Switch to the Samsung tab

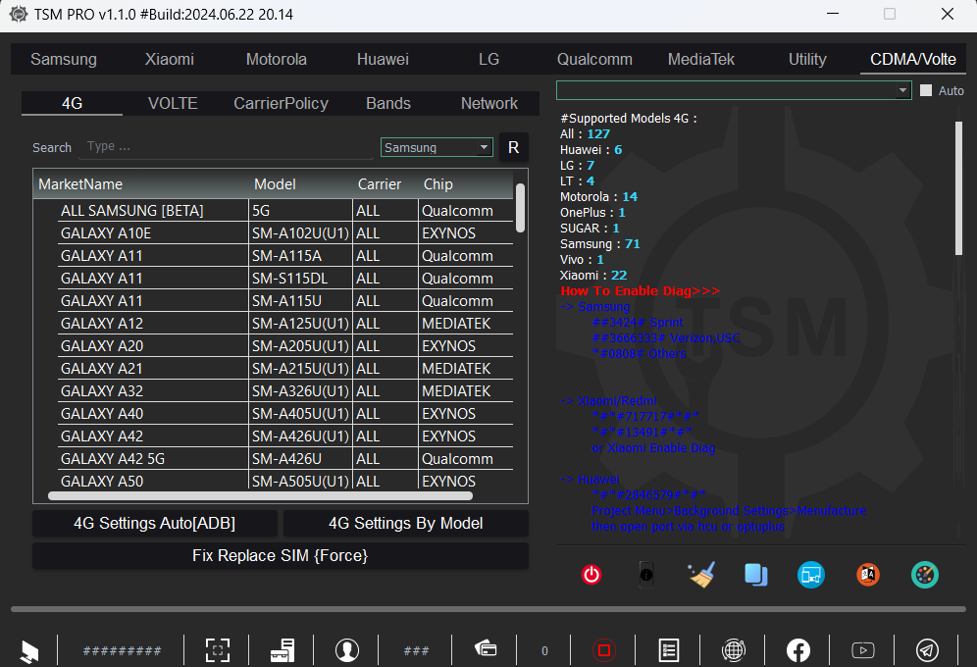click(x=64, y=59)
